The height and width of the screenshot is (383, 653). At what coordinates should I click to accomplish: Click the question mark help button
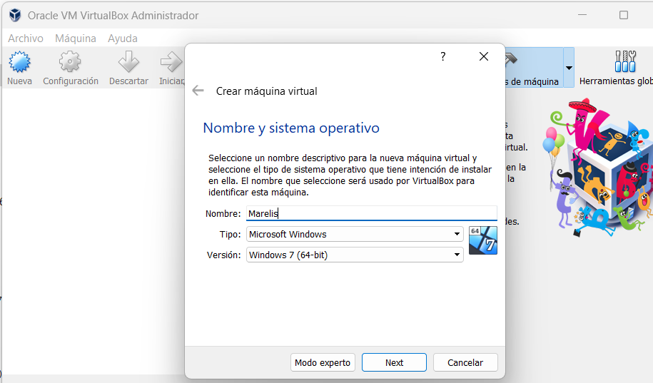tap(443, 56)
